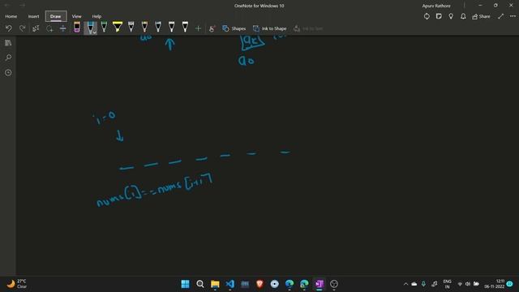
Task: Switch to the green pen
Action: (x=104, y=27)
